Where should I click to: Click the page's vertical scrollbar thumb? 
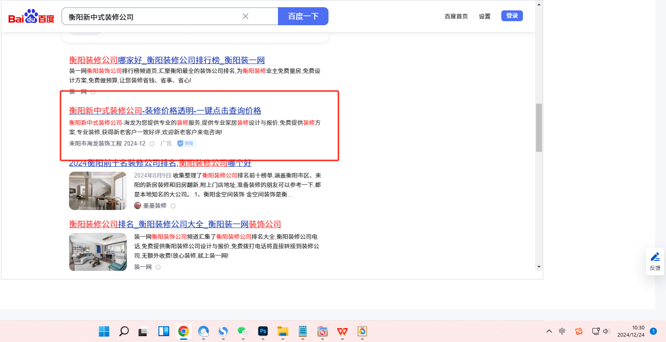tap(539, 128)
